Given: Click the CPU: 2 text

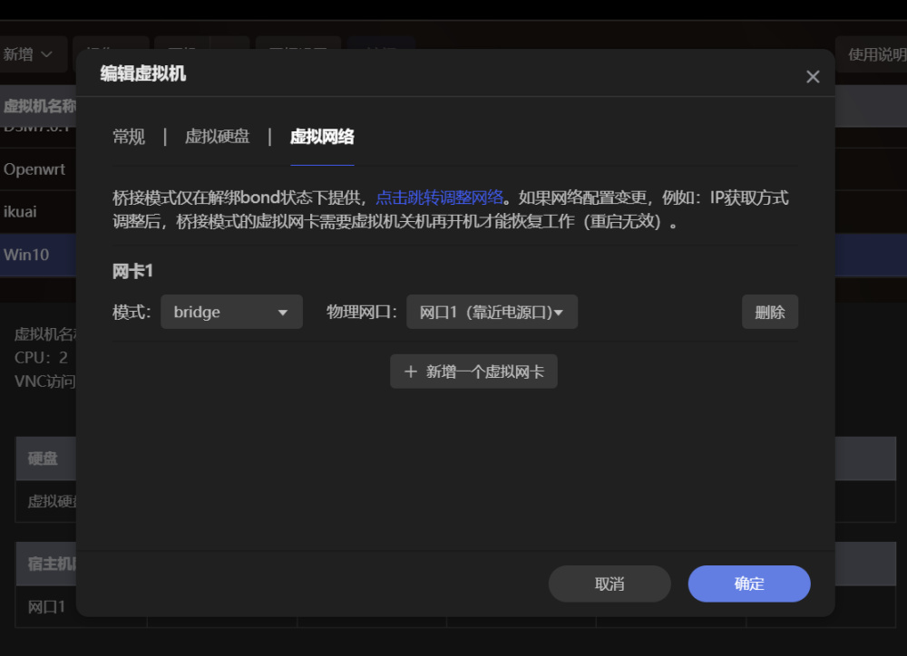Looking at the screenshot, I should coord(41,357).
